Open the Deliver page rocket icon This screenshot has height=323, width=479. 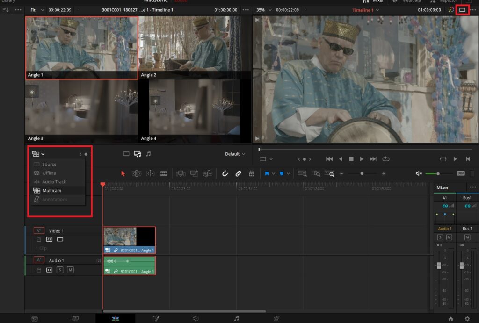click(x=276, y=318)
